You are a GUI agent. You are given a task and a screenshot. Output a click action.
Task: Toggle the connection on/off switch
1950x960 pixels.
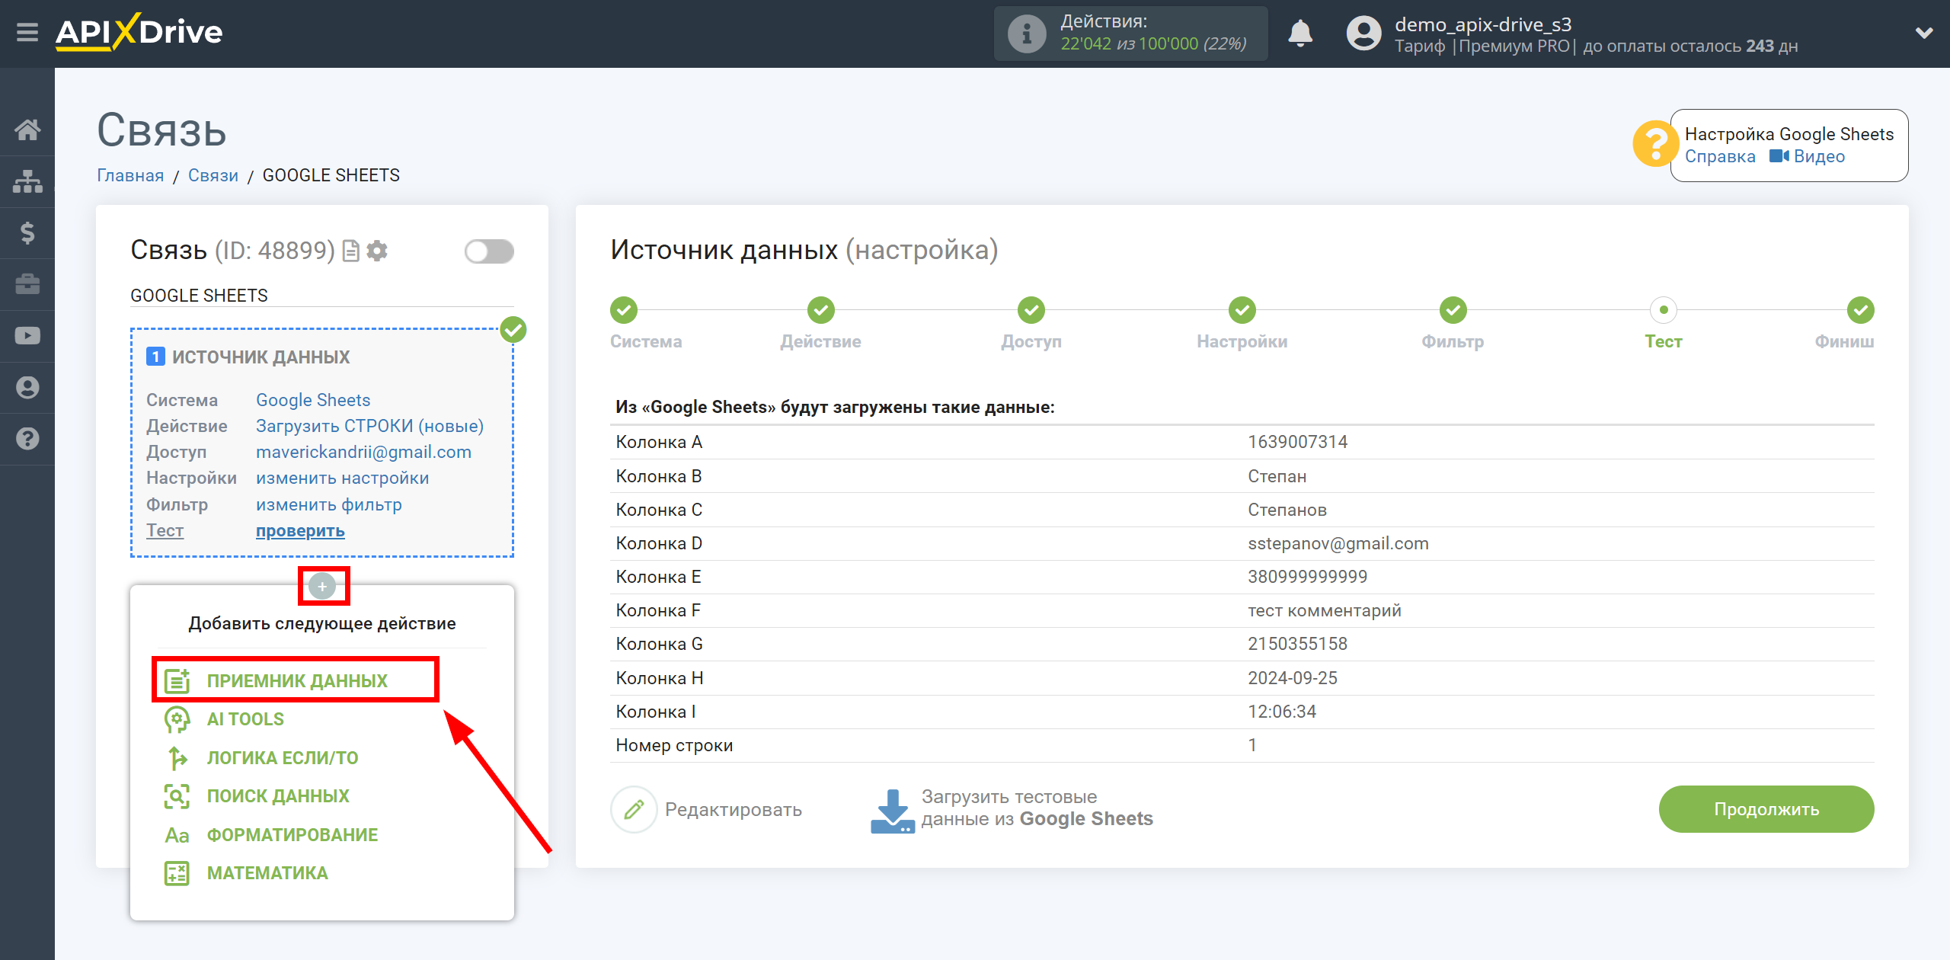click(x=489, y=251)
